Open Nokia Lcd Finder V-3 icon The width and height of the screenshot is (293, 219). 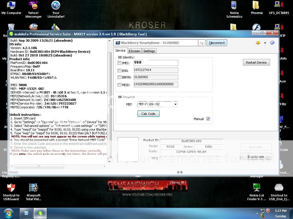coord(257,192)
